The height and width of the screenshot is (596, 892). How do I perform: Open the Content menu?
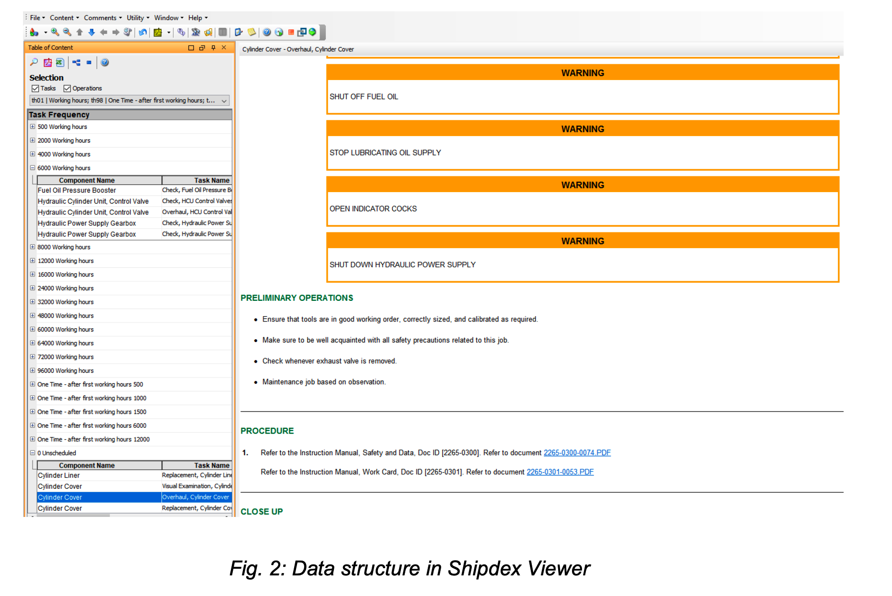[64, 18]
